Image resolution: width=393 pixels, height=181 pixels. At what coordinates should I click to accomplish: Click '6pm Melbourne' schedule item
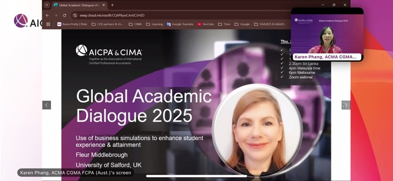click(302, 72)
